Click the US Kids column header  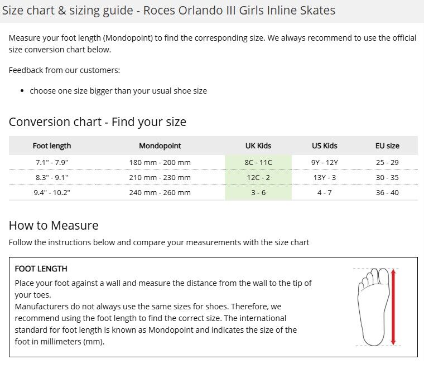(x=325, y=145)
